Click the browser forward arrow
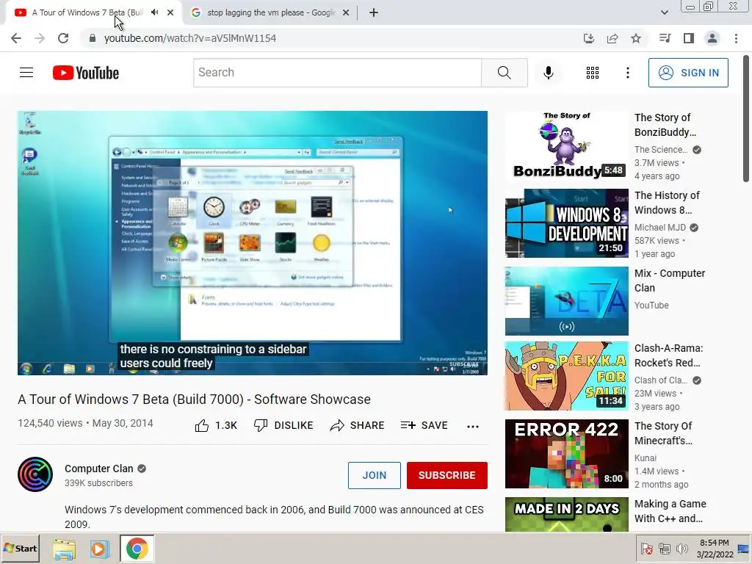The width and height of the screenshot is (752, 564). point(40,38)
